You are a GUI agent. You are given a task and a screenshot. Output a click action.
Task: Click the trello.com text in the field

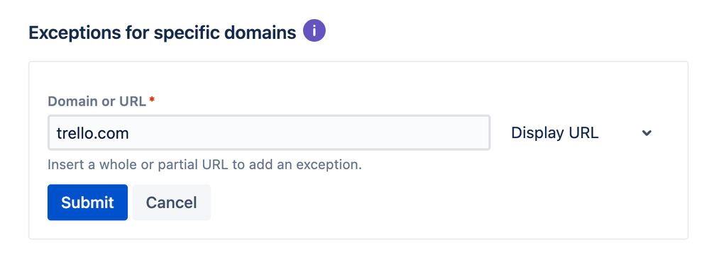(x=93, y=133)
